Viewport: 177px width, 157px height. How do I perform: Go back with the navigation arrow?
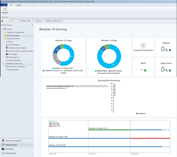tap(2, 21)
